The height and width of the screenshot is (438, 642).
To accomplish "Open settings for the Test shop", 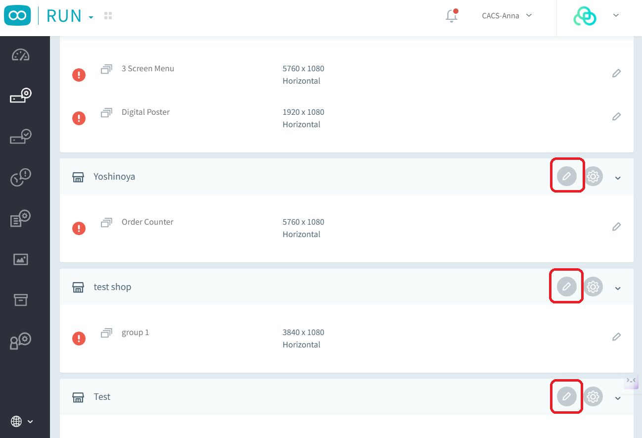I will (593, 396).
